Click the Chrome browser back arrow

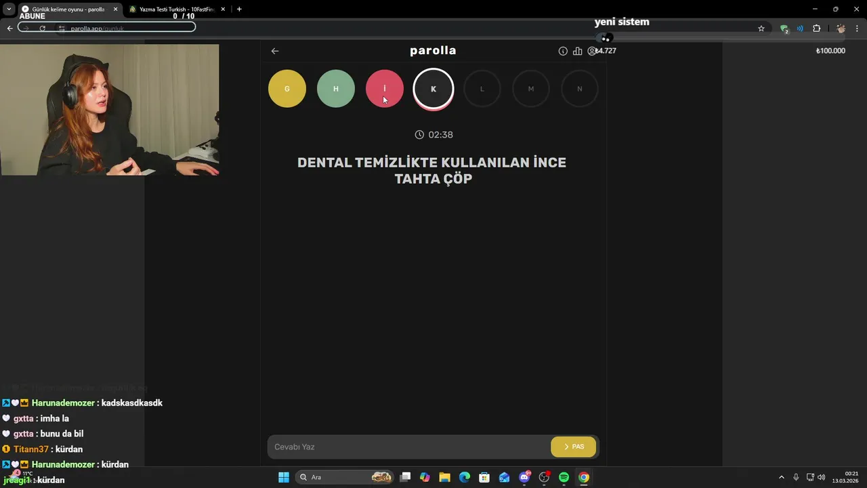9,28
